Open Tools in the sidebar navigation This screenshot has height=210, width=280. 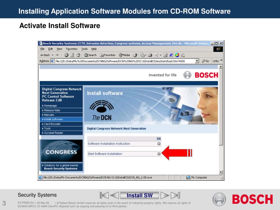pos(47,129)
